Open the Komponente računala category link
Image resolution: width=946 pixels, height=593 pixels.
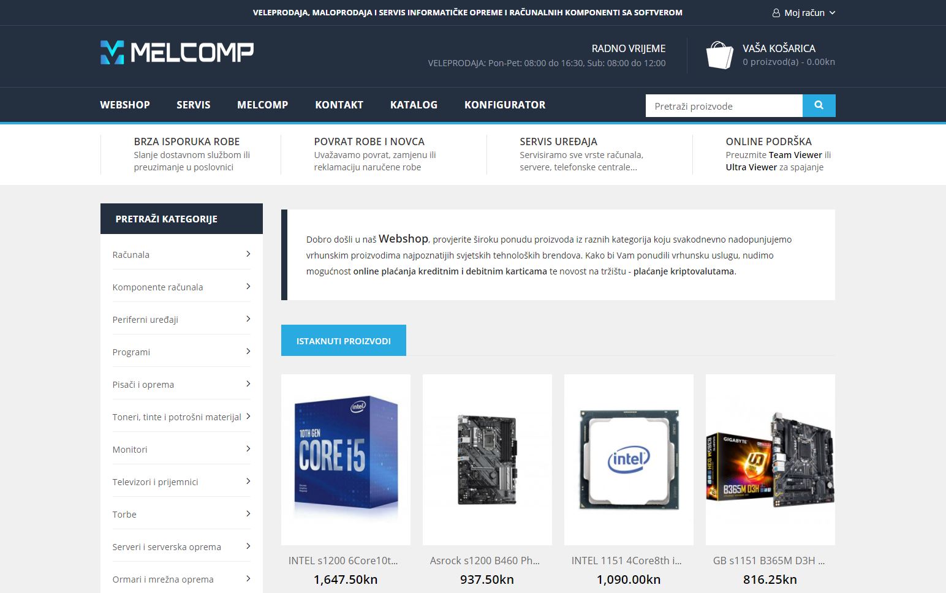[x=158, y=287]
